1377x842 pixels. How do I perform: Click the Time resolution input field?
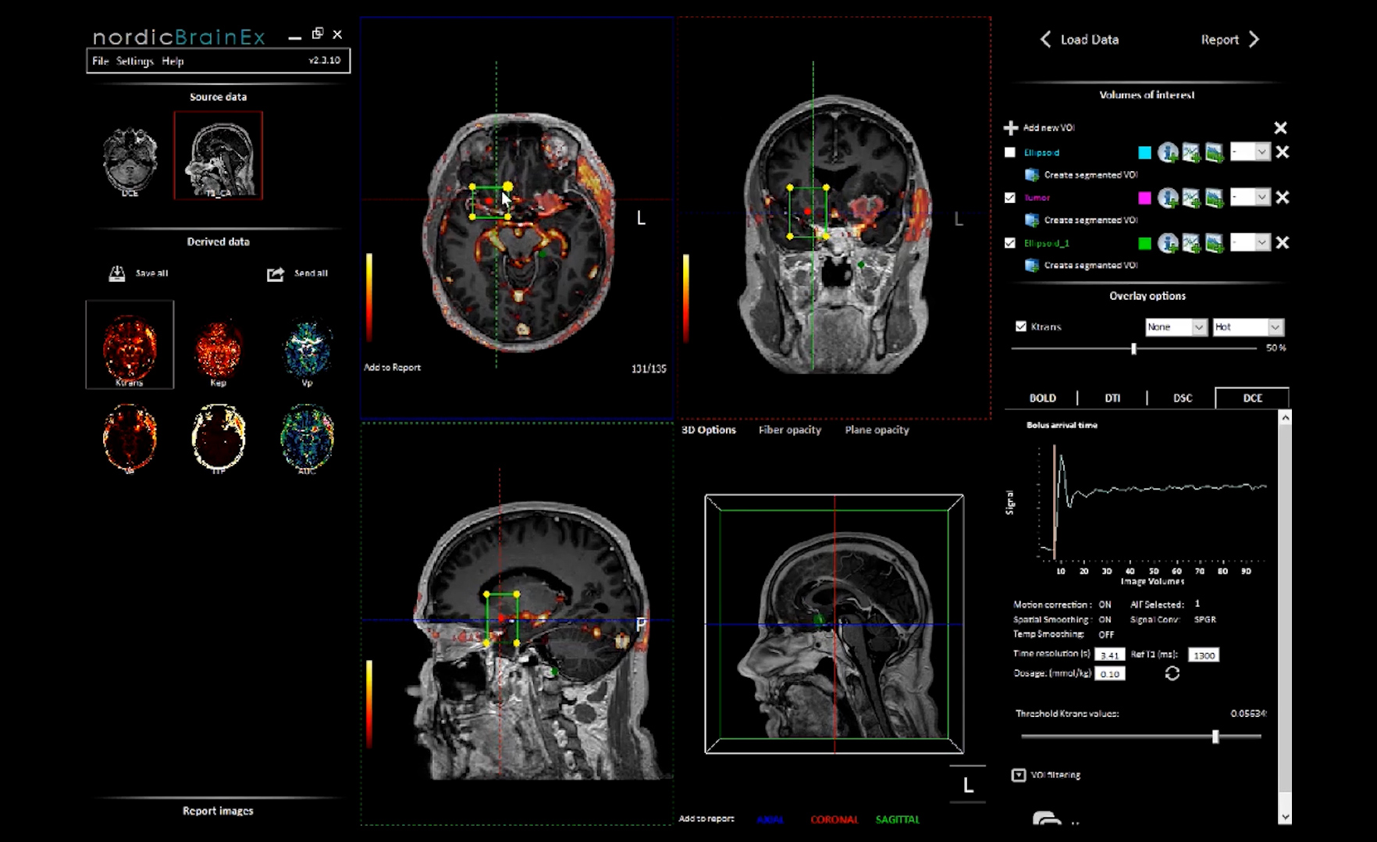coord(1109,655)
